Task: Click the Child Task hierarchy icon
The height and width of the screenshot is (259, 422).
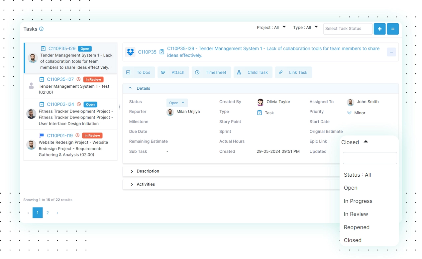Action: click(239, 72)
